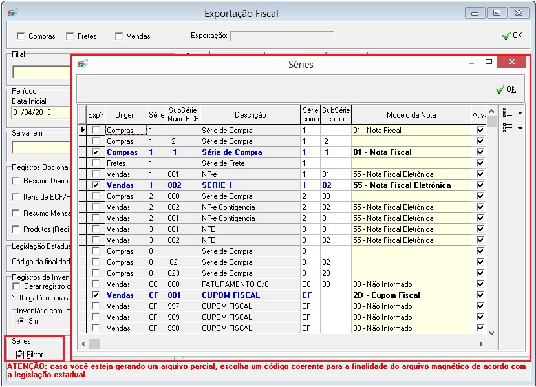Click the SubSérie Num. ECF column header
Viewport: 536px width, 387px height.
point(183,115)
